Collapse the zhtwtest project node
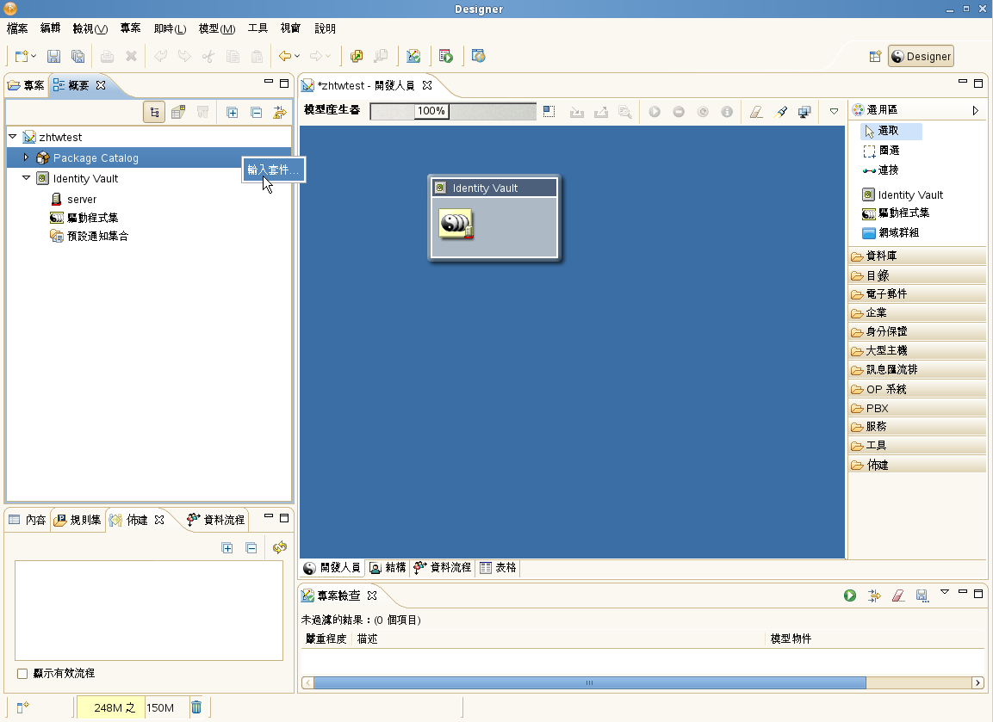Screen dimensions: 993x722 [x=12, y=136]
